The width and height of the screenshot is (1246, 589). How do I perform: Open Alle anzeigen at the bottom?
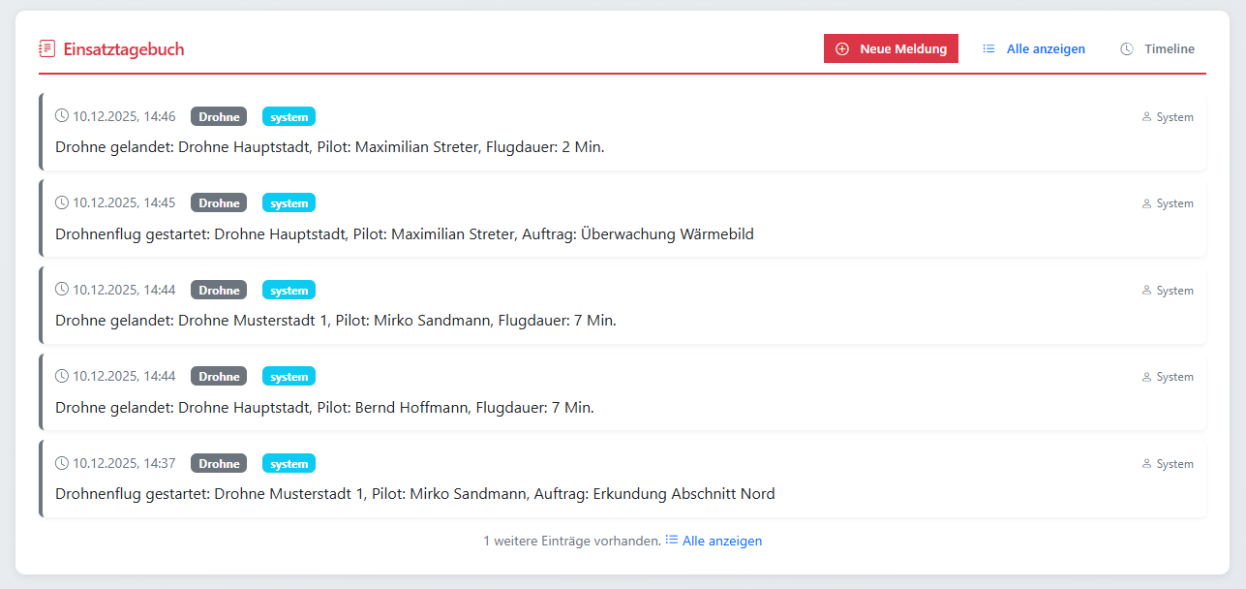721,541
